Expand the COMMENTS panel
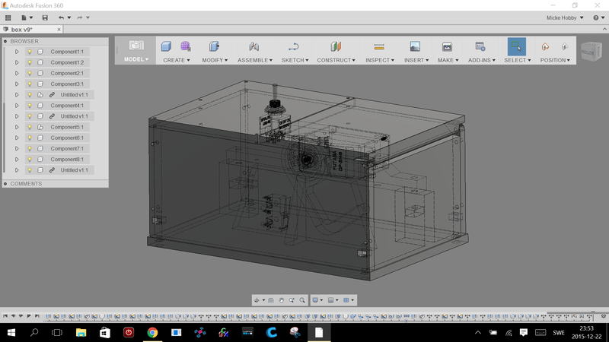Screen dimensions: 609x342 click(x=5, y=184)
